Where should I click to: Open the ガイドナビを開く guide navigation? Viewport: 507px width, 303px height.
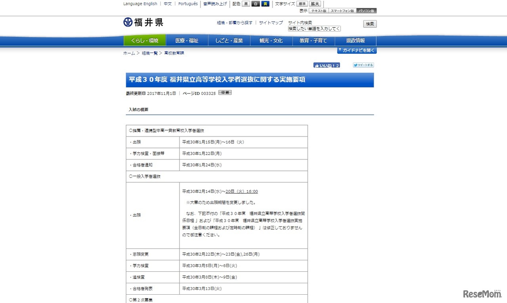(x=356, y=50)
